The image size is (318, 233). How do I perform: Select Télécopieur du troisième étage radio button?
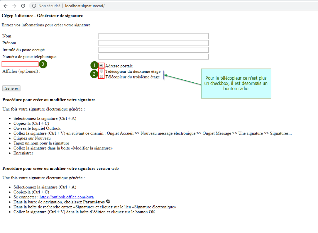tap(102, 76)
